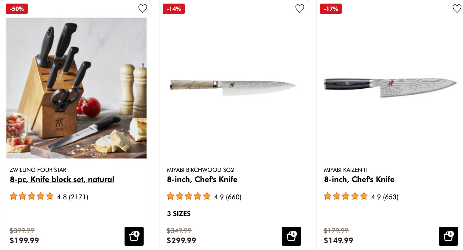463x250 pixels.
Task: Click the 4.8 star rating with 2171 reviews
Action: pyautogui.click(x=49, y=197)
